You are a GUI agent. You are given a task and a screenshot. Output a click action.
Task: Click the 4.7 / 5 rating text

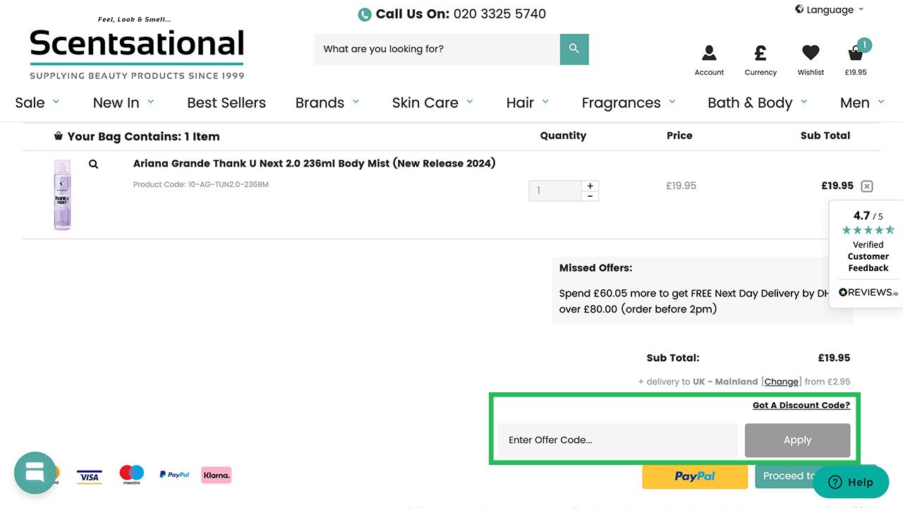[868, 216]
